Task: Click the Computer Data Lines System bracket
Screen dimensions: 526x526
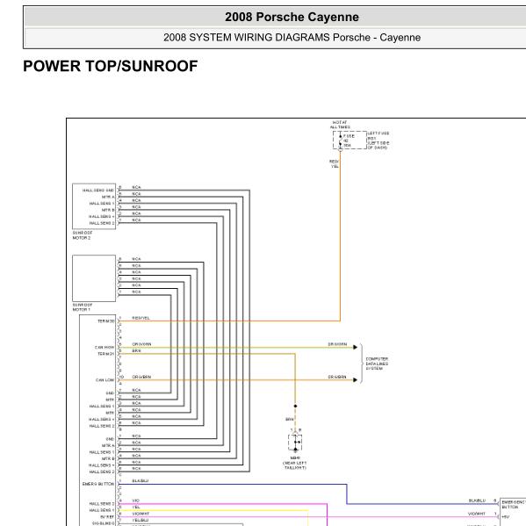Action: click(362, 364)
